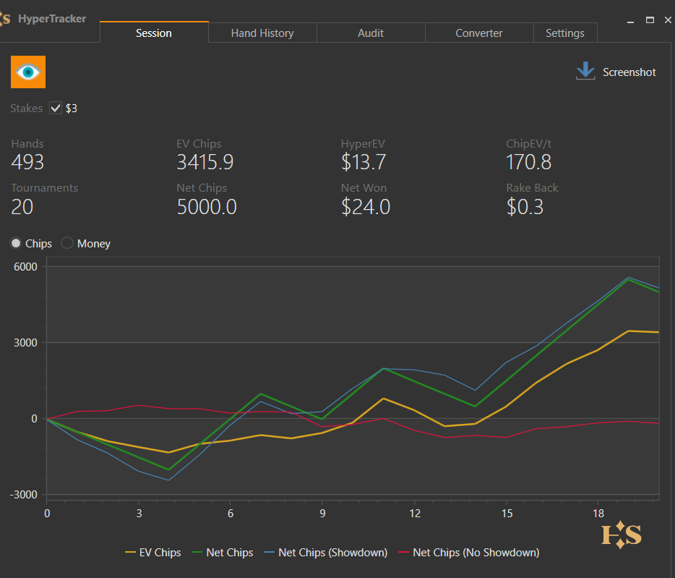
Task: Click the Net Won value $24.0
Action: point(366,207)
